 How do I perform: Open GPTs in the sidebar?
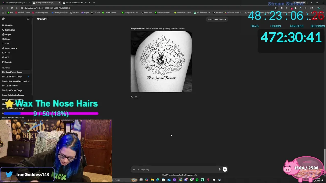tap(15, 57)
